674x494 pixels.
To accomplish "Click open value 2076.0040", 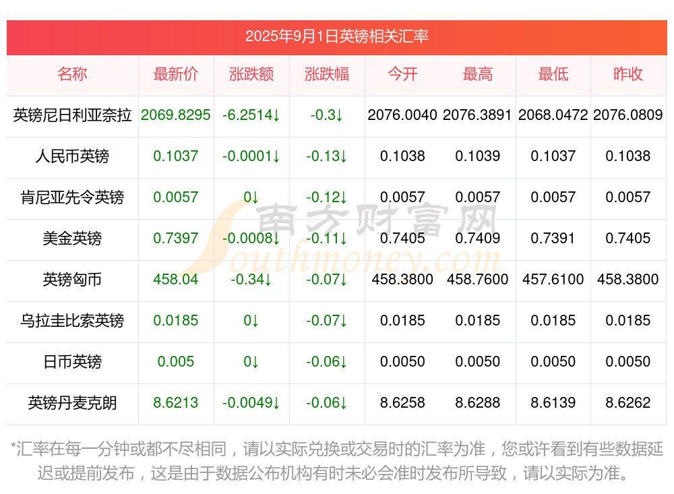I will pos(402,115).
